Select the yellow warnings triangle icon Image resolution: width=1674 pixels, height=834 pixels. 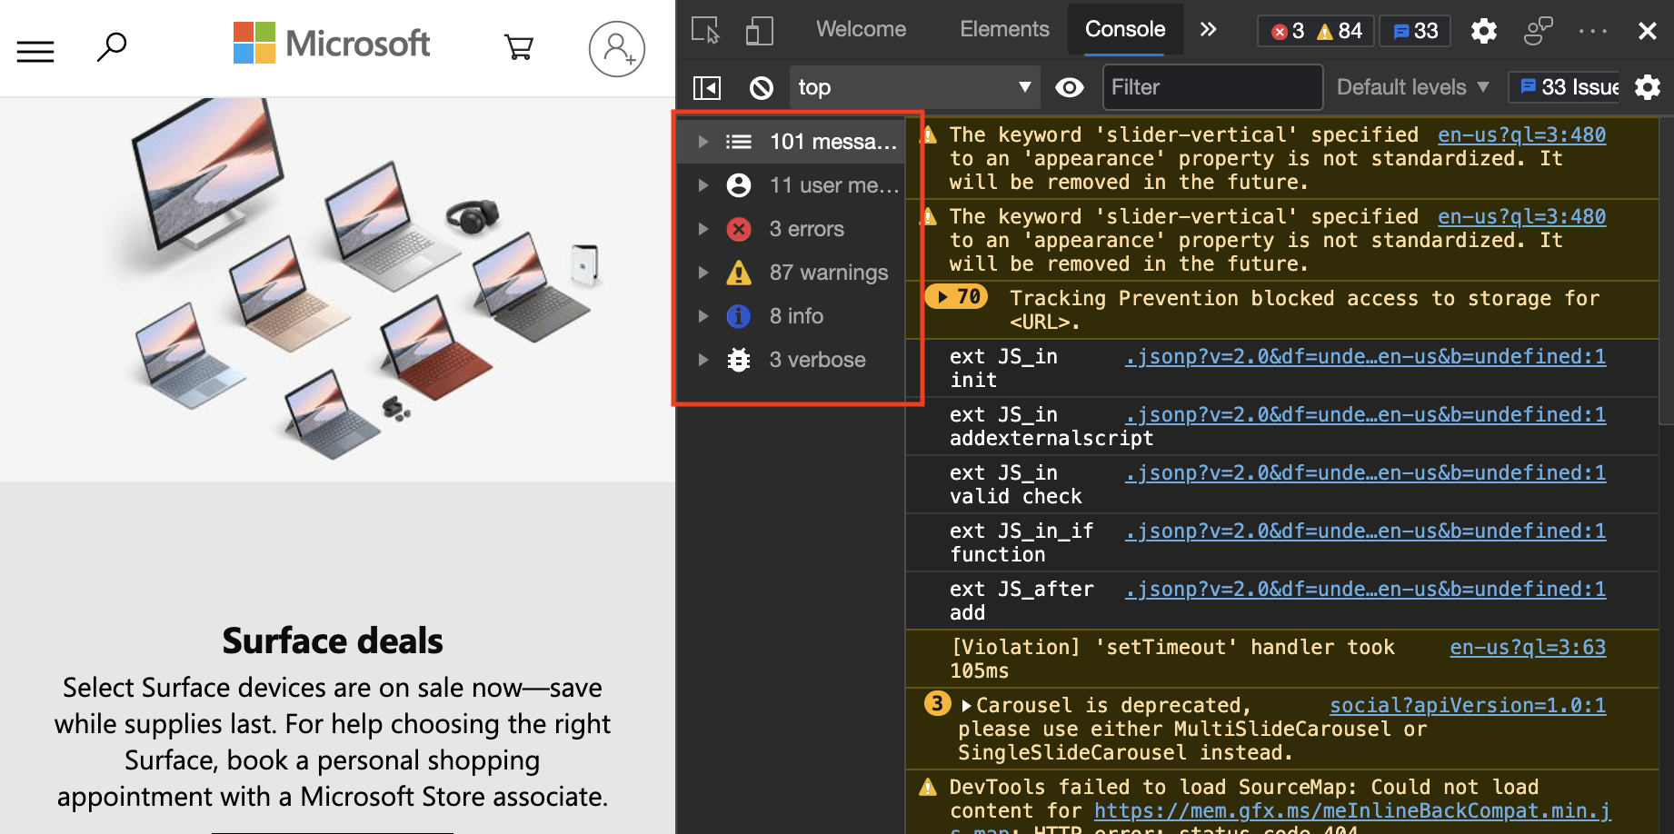point(739,273)
